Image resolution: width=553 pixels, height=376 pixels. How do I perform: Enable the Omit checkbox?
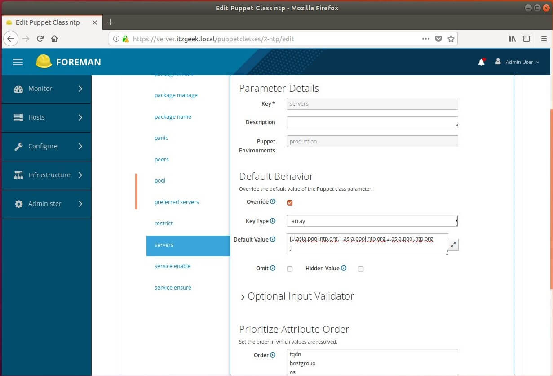[290, 269]
